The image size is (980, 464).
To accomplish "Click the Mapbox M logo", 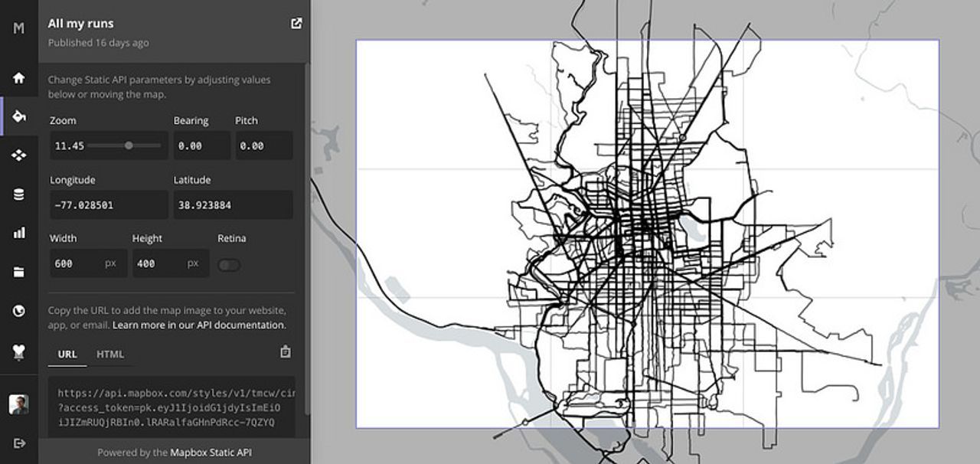I will pos(18,28).
